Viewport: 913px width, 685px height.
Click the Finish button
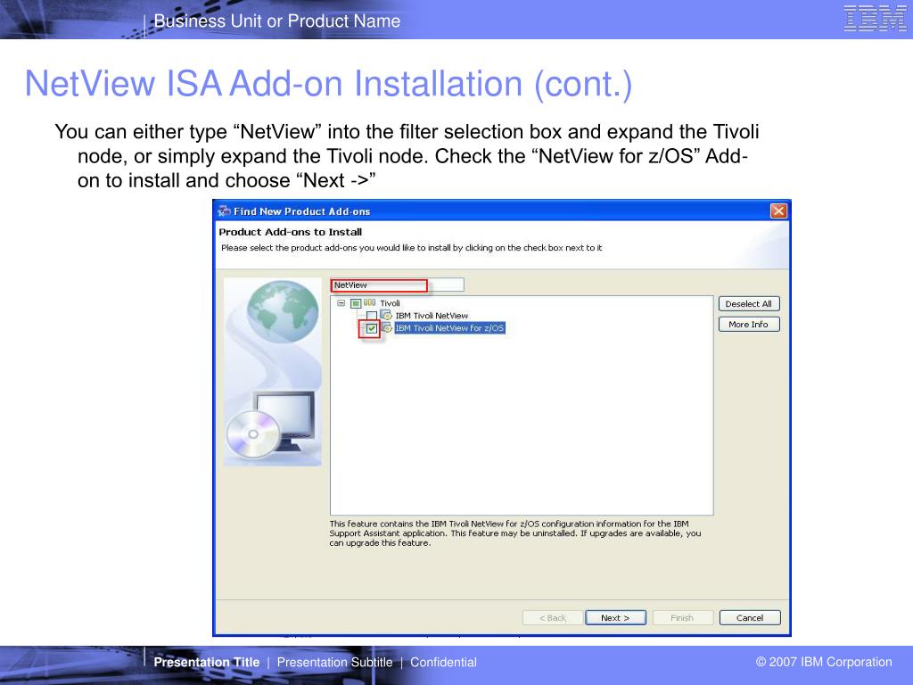click(x=682, y=618)
